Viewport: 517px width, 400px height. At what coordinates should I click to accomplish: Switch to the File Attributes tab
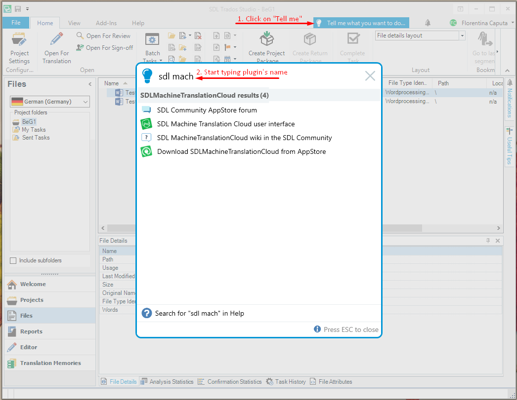pyautogui.click(x=331, y=382)
